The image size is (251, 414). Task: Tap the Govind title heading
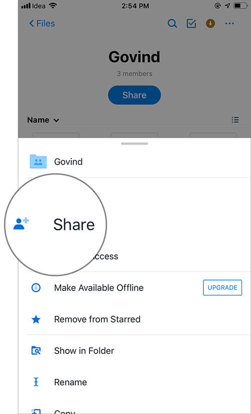[x=134, y=57]
